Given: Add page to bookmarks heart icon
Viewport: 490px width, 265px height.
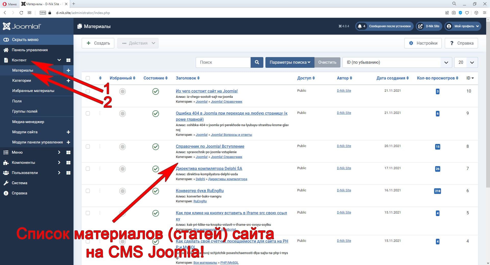Looking at the screenshot, I should point(467,13).
